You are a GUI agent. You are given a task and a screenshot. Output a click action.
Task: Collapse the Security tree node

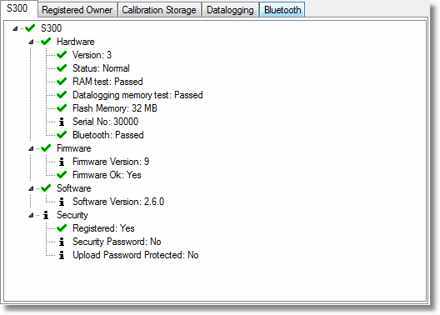pos(31,215)
